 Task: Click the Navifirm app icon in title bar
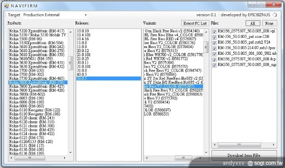click(7, 6)
